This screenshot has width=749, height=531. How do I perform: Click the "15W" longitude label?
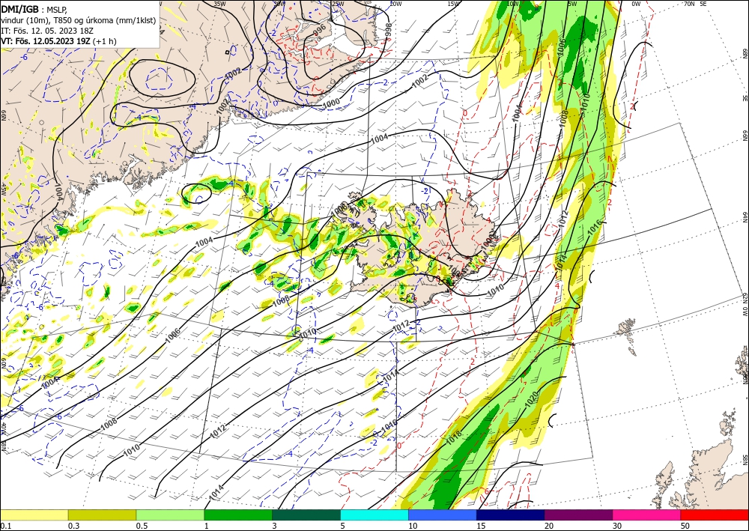[453, 4]
